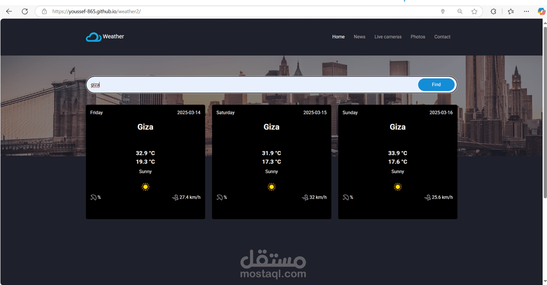This screenshot has height=285, width=547.
Task: Click the zoom magnifier icon in address bar
Action: [460, 11]
